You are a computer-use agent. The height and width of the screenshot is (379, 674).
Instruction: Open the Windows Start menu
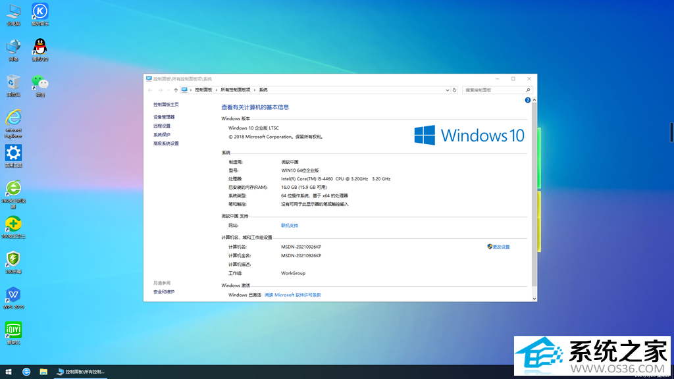[8, 372]
